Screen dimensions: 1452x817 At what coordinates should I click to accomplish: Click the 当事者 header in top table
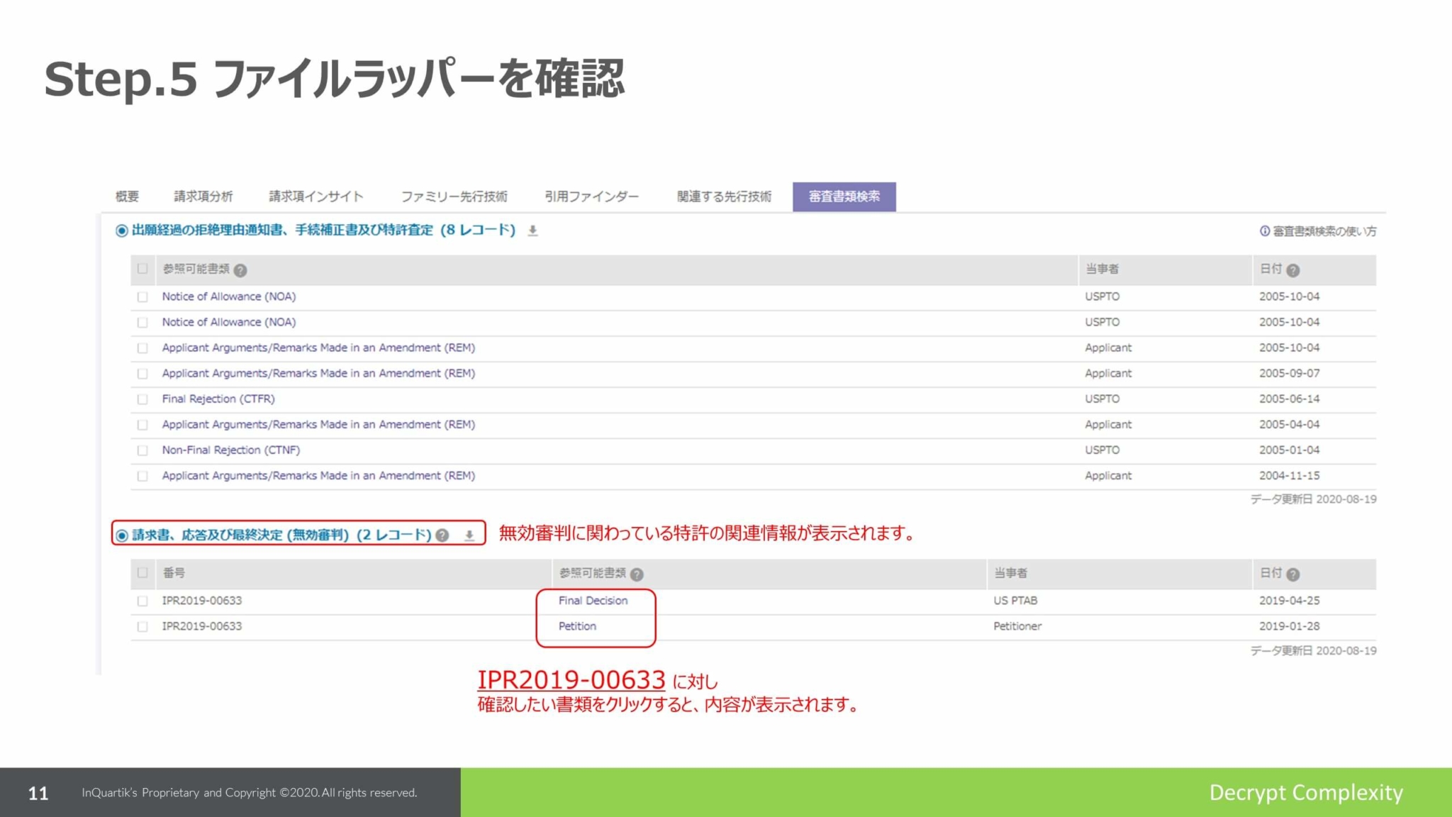[x=1102, y=269]
